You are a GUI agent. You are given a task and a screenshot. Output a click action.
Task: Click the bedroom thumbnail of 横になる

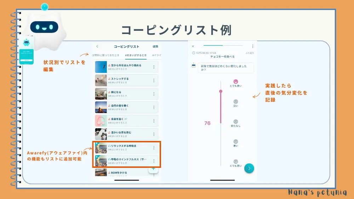click(x=101, y=94)
